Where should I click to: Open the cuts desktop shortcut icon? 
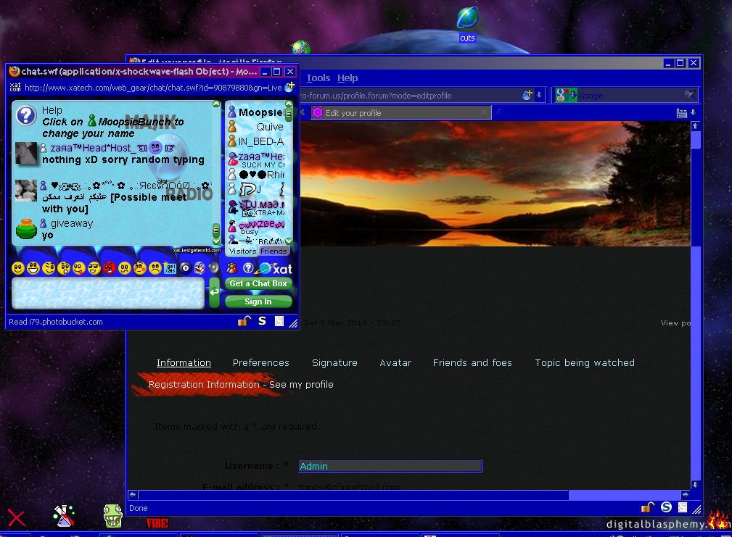467,25
